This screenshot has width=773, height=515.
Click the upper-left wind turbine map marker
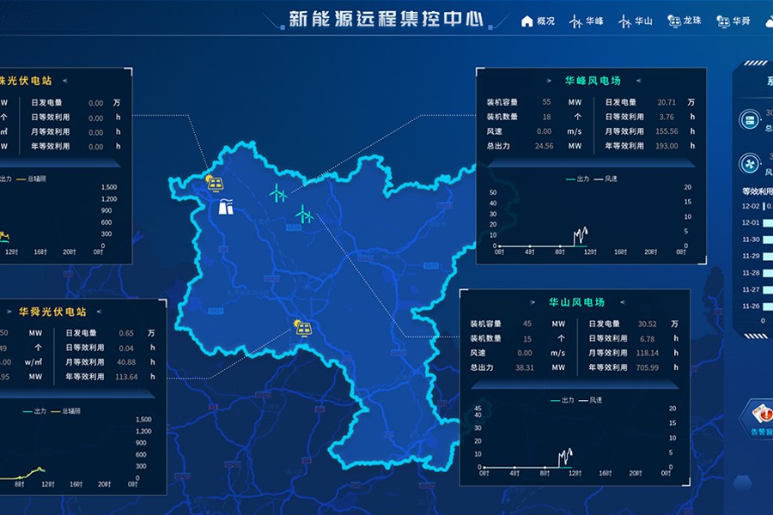277,193
